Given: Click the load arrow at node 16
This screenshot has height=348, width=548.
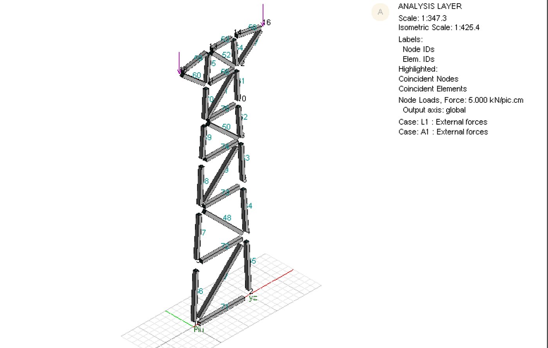Looking at the screenshot, I should tap(263, 15).
